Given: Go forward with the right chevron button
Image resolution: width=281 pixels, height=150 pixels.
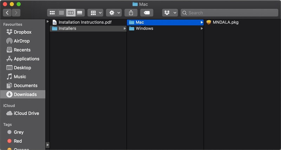Looking at the screenshot, I should point(16,13).
